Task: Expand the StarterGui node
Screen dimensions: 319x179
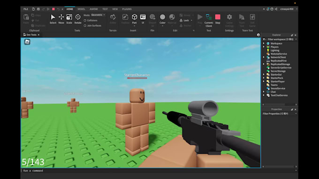Action: 264,75
